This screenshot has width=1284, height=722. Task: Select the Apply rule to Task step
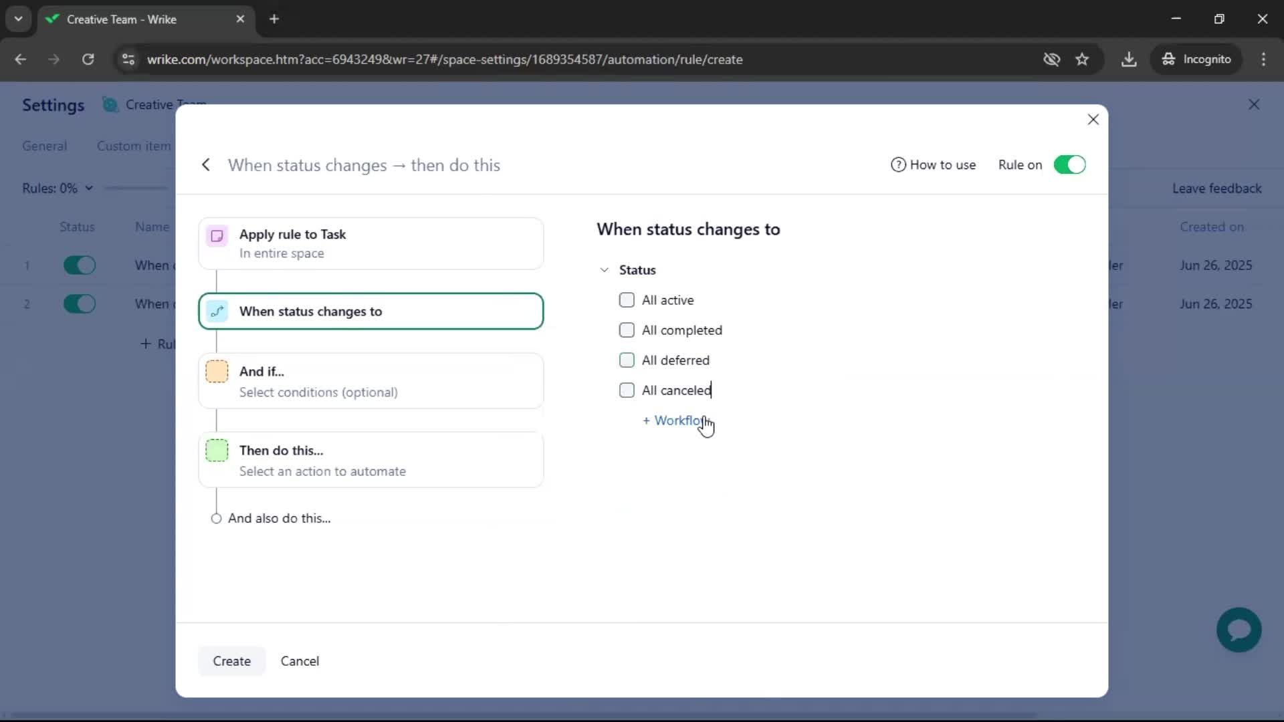pos(370,243)
